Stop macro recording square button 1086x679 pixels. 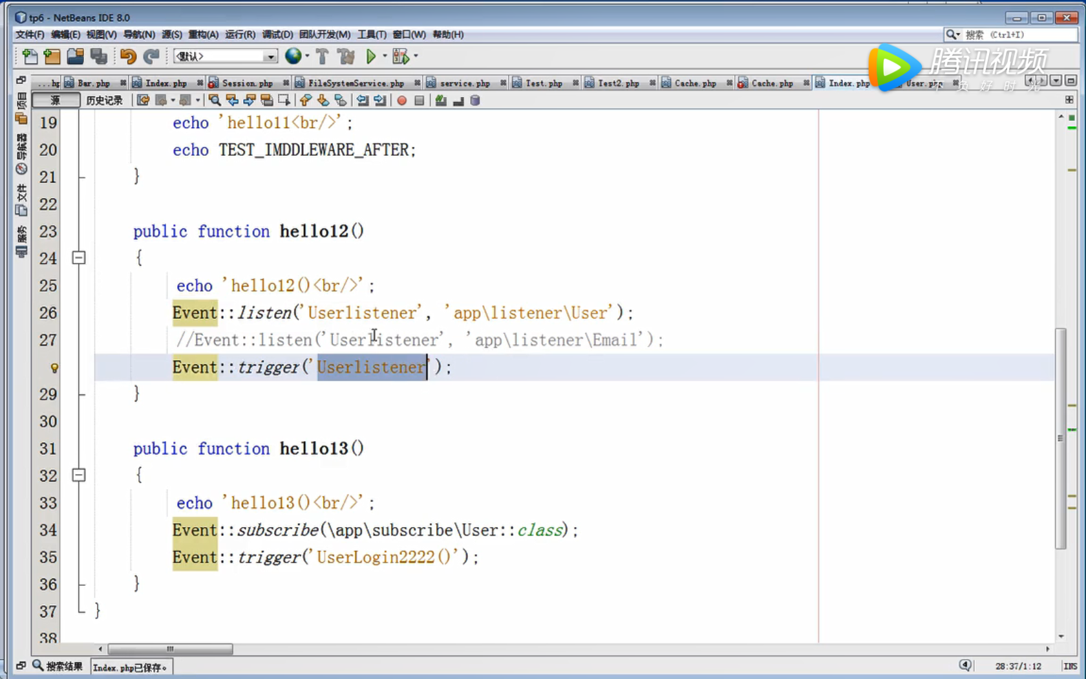(420, 100)
